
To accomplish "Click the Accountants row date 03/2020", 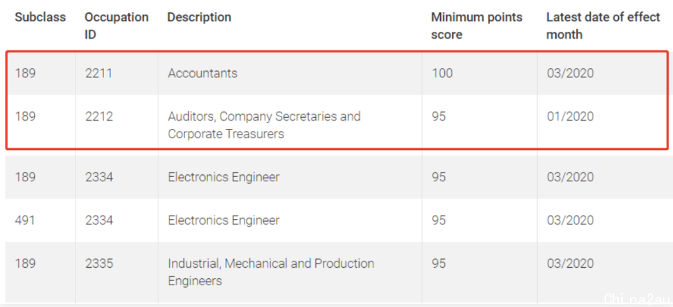I will pyautogui.click(x=570, y=73).
